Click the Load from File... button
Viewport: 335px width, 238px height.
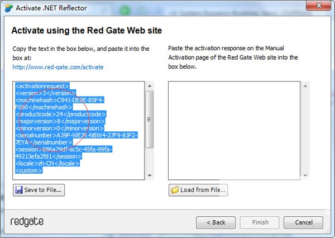[198, 190]
